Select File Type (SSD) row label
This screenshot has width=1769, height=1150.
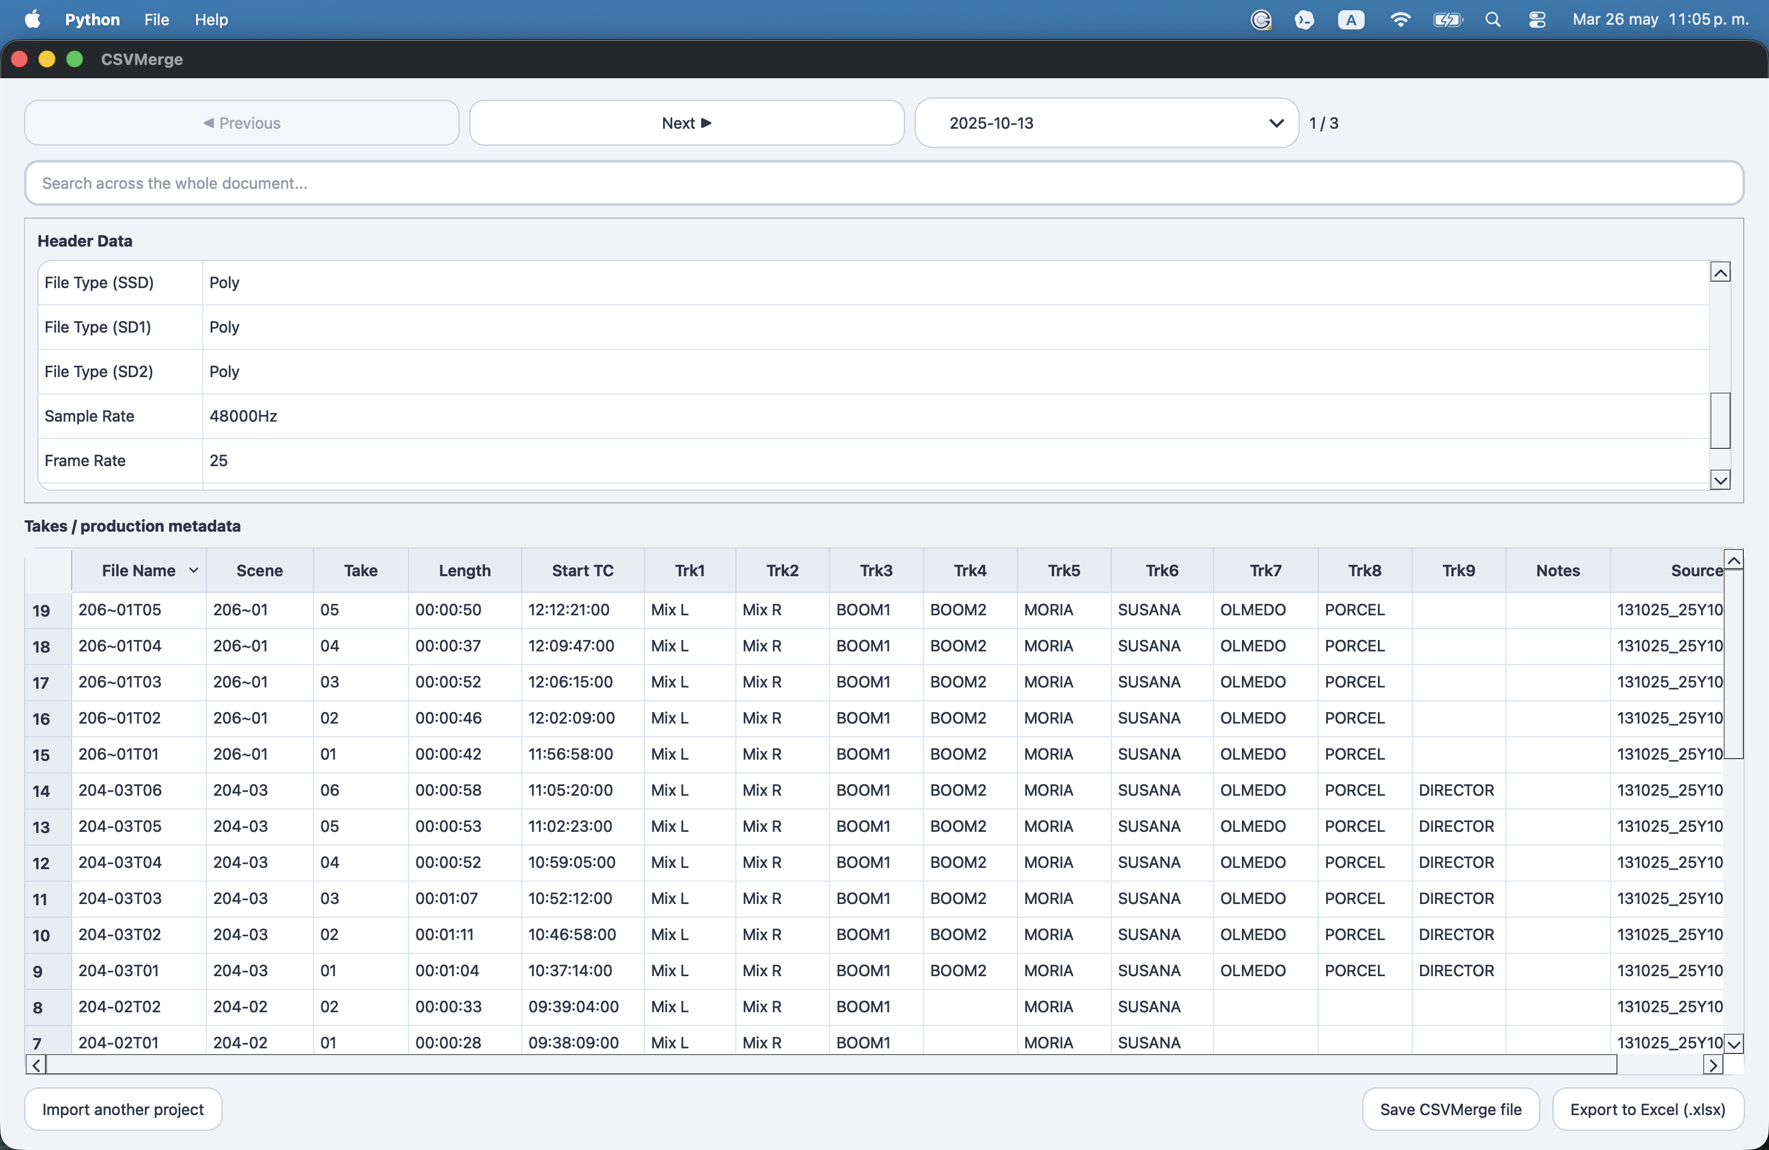120,282
